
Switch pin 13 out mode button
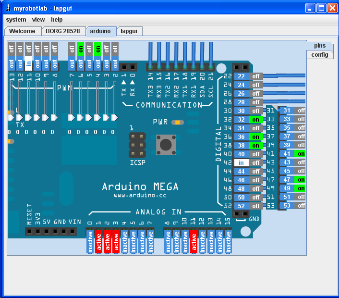12,63
